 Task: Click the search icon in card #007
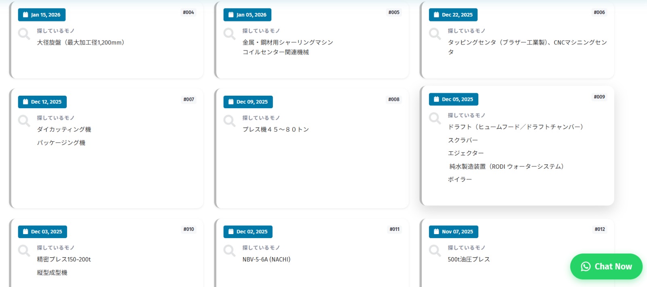point(24,121)
